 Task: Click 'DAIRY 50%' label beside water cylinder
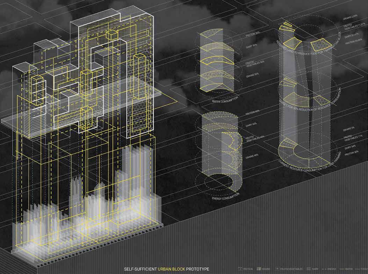point(252,46)
